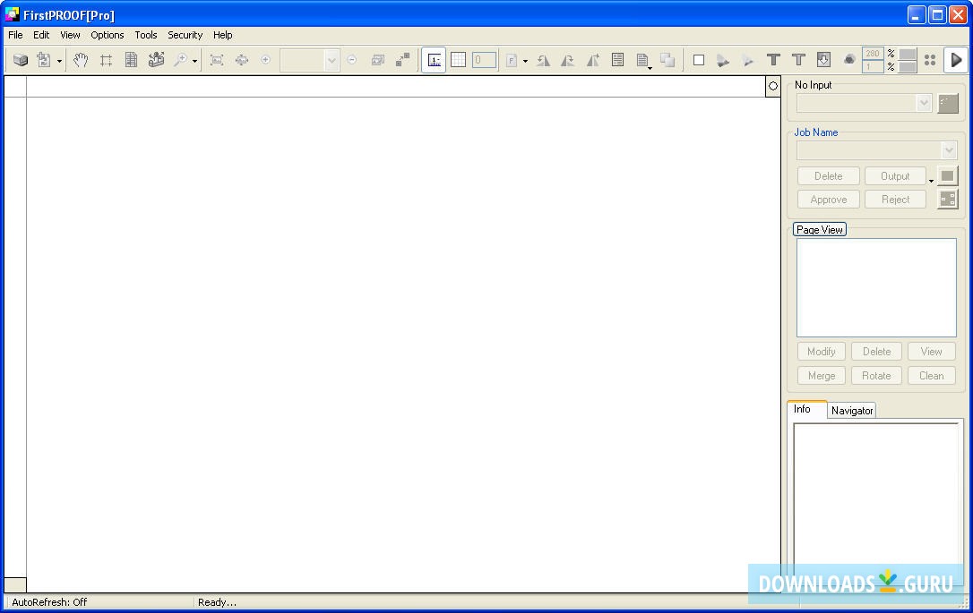Open the Options menu
Screen dimensions: 973x613
(x=108, y=35)
